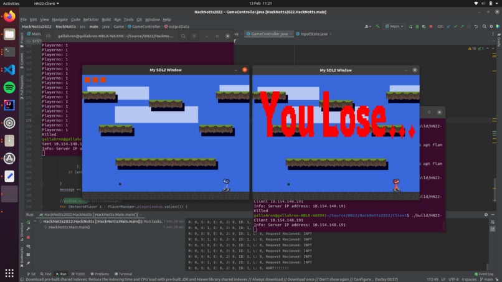Collapse the HackNotts2022 run task tree
Image resolution: width=502 pixels, height=282 pixels.
click(x=36, y=222)
